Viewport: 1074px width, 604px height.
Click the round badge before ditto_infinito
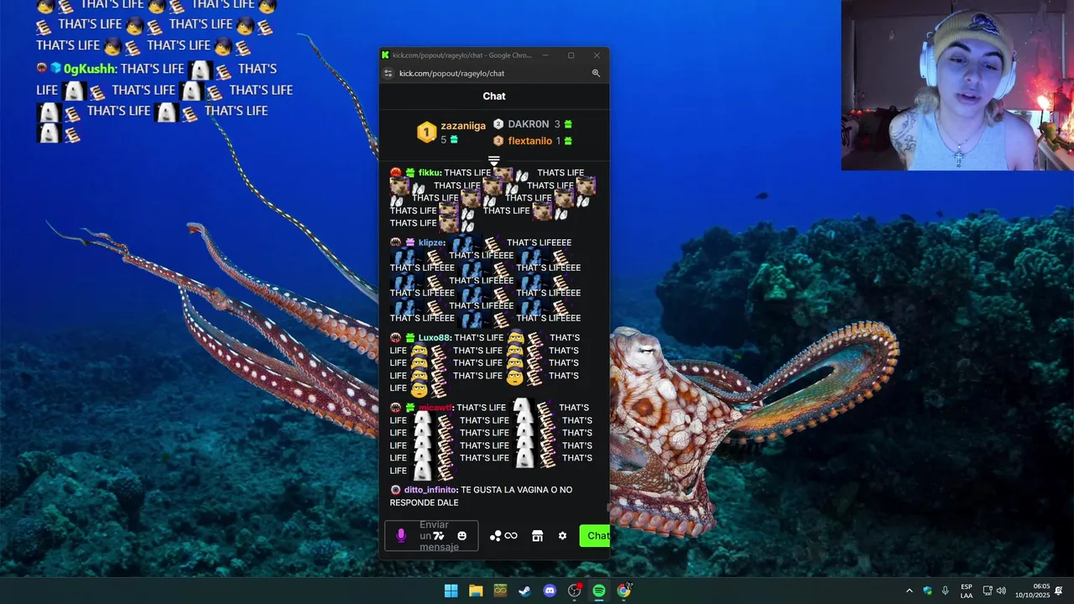coord(395,489)
